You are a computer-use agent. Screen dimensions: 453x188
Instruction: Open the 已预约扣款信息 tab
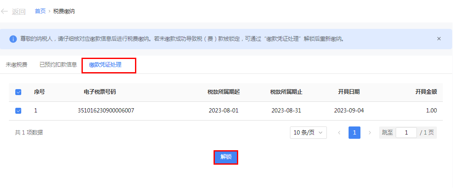tap(58, 65)
